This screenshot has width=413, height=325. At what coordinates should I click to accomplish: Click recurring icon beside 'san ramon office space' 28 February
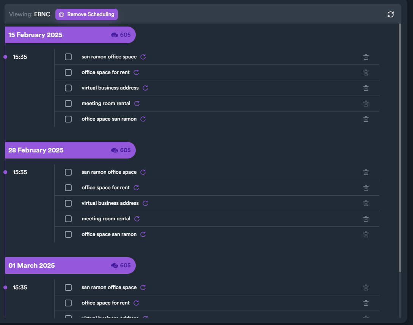[143, 172]
